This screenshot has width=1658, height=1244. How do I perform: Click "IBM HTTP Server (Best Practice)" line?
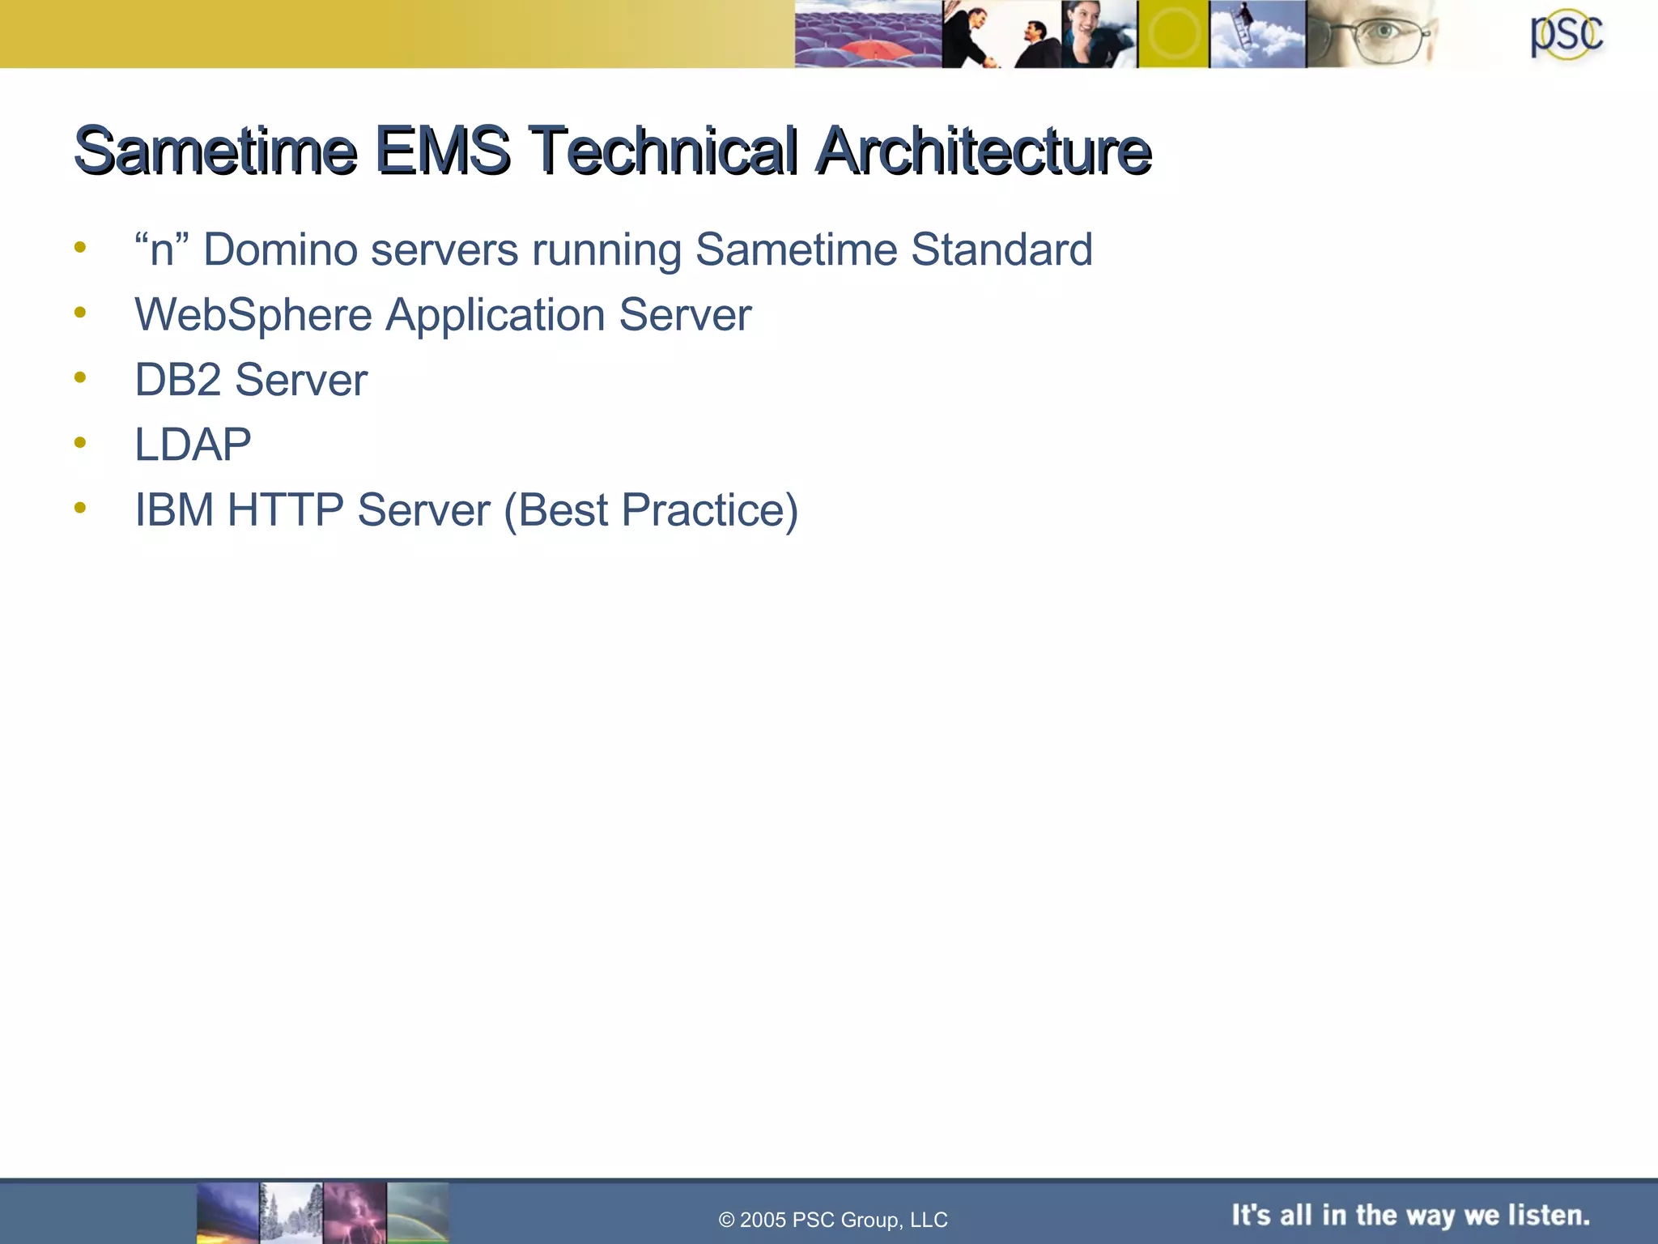click(x=466, y=511)
